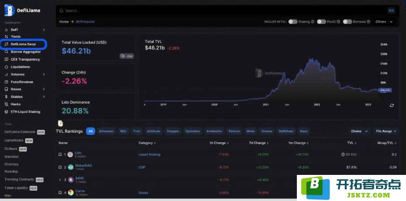Click the help icon beside Borrows
This screenshot has width=406, height=201.
368,22
